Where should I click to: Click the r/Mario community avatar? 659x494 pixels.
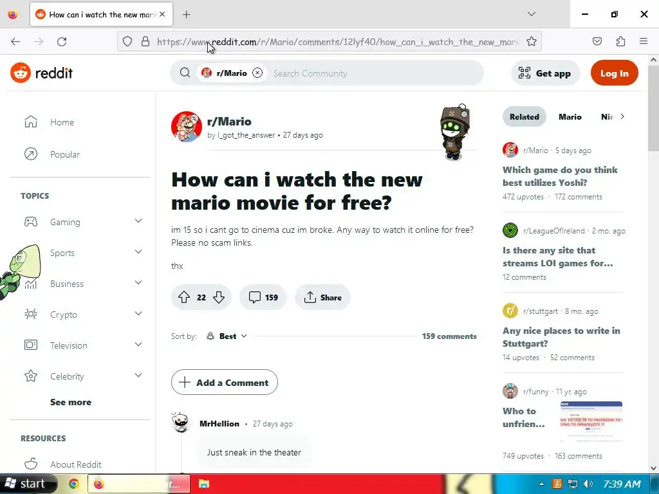pos(187,127)
